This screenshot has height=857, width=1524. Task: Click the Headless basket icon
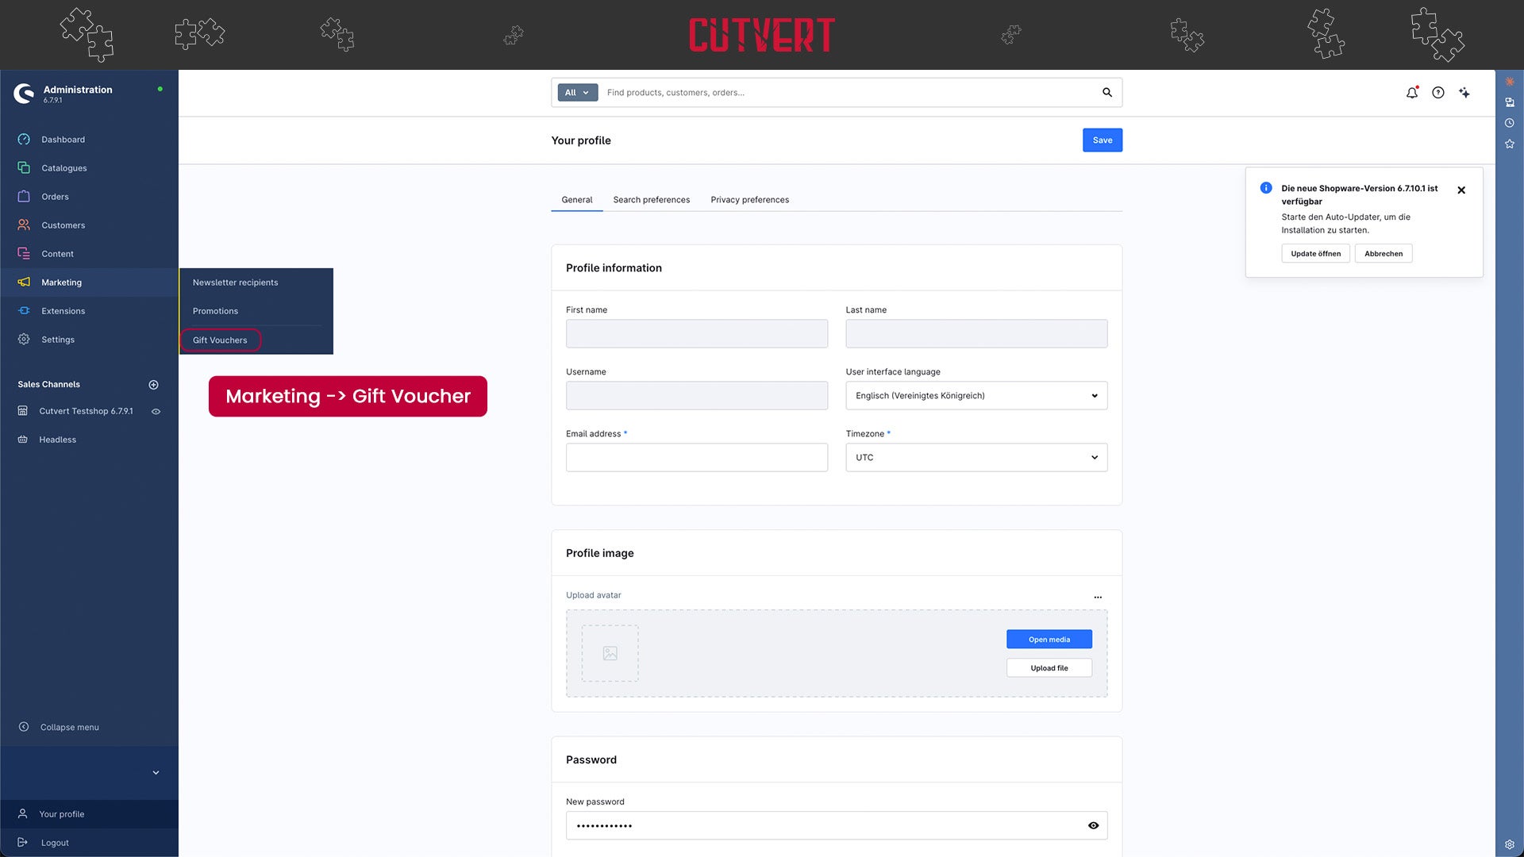point(23,440)
